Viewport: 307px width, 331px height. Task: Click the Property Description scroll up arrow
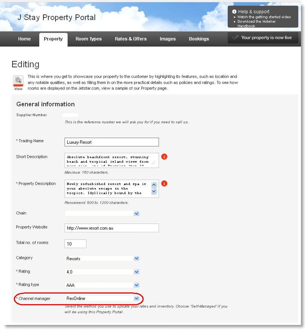[x=154, y=185]
